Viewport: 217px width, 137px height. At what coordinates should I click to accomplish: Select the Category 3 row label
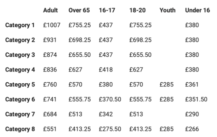coord(20,55)
